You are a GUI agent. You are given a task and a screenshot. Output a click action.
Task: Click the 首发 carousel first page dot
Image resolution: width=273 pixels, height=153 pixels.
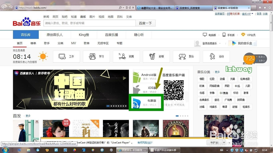177,116
